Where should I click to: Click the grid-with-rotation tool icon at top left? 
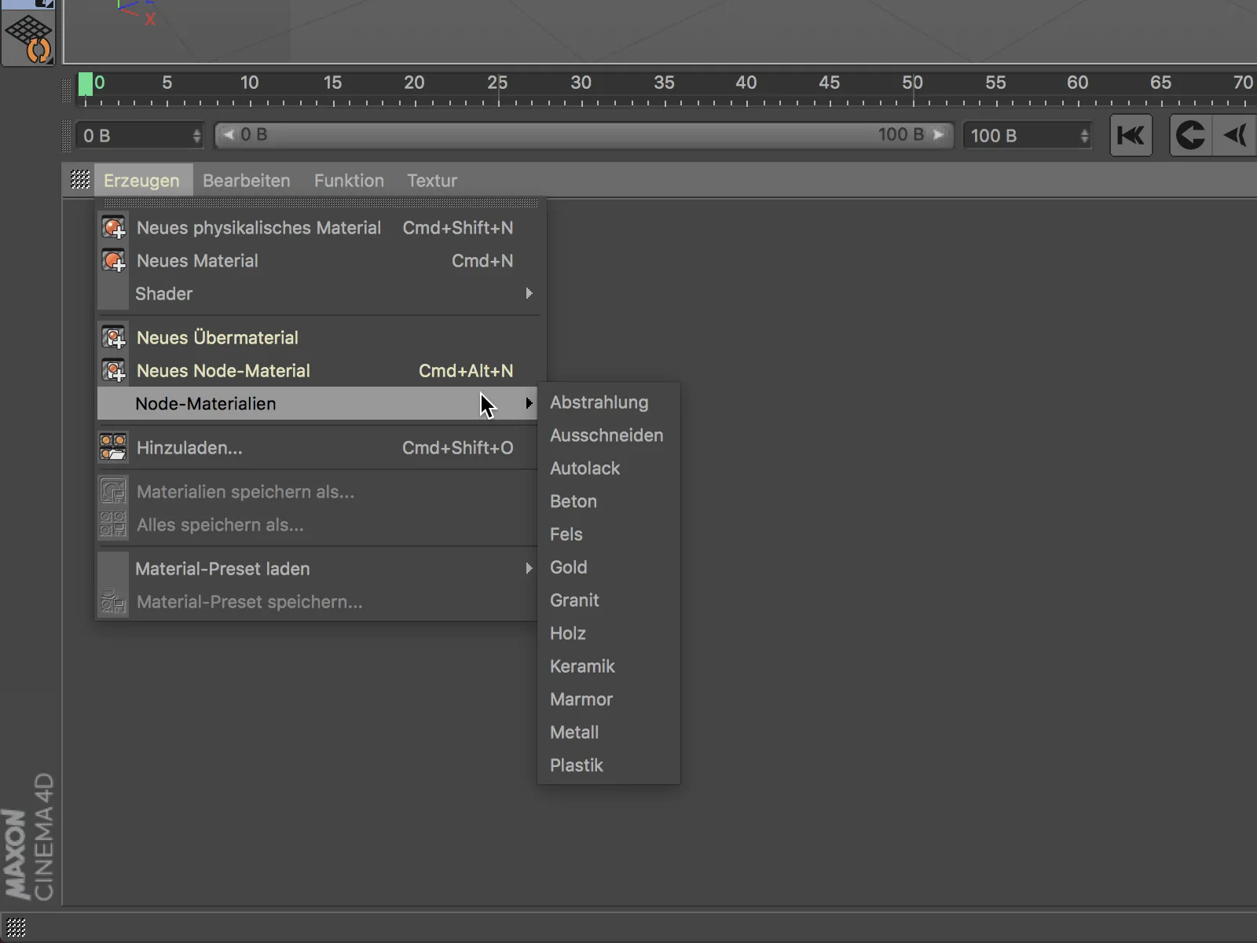[28, 39]
